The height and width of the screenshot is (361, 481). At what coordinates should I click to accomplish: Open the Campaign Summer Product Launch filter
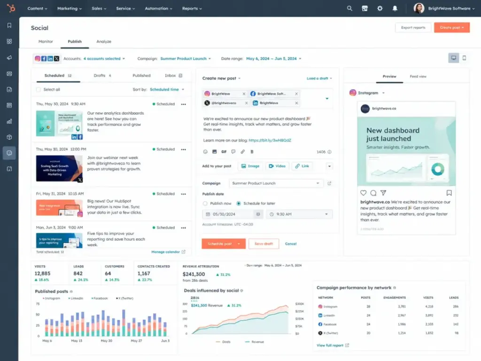click(x=186, y=59)
